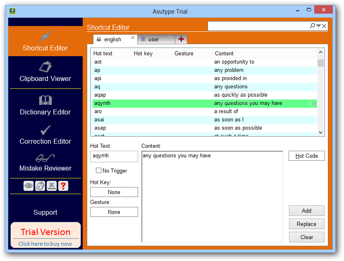Select the 'ap' shortcut row

(x=205, y=70)
